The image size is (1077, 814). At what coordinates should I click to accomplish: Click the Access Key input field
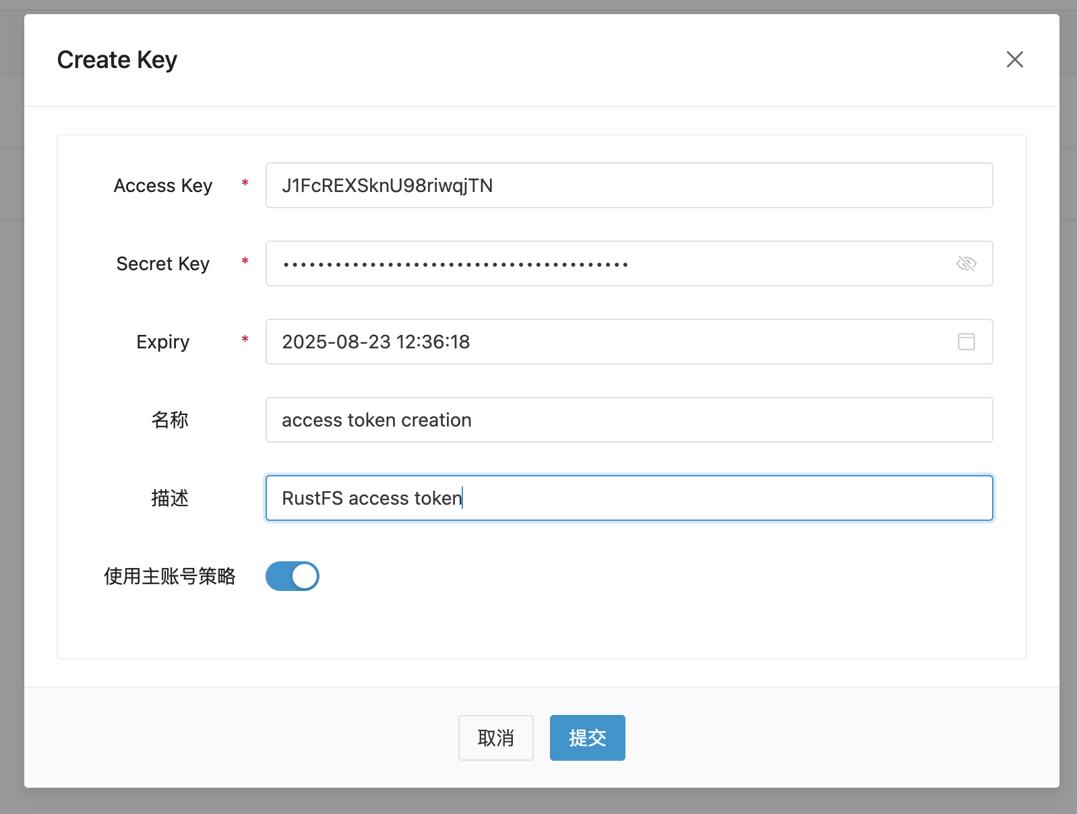coord(629,185)
